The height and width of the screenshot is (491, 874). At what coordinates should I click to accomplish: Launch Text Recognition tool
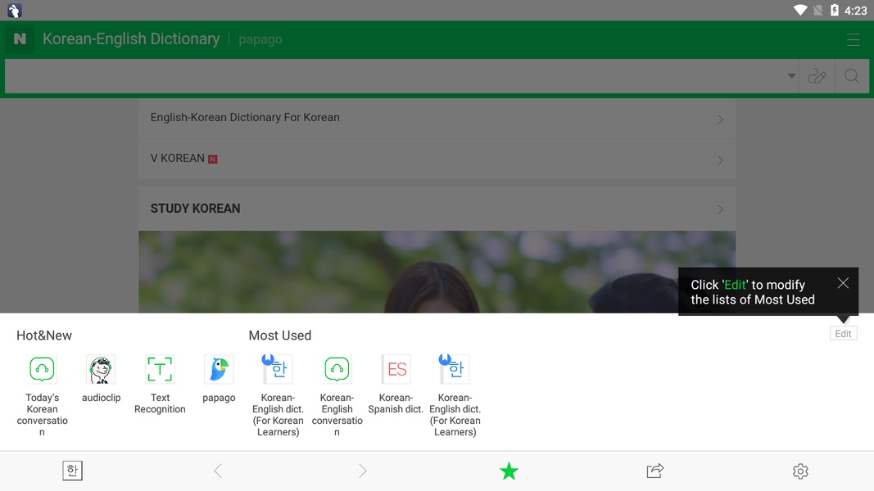pyautogui.click(x=160, y=384)
